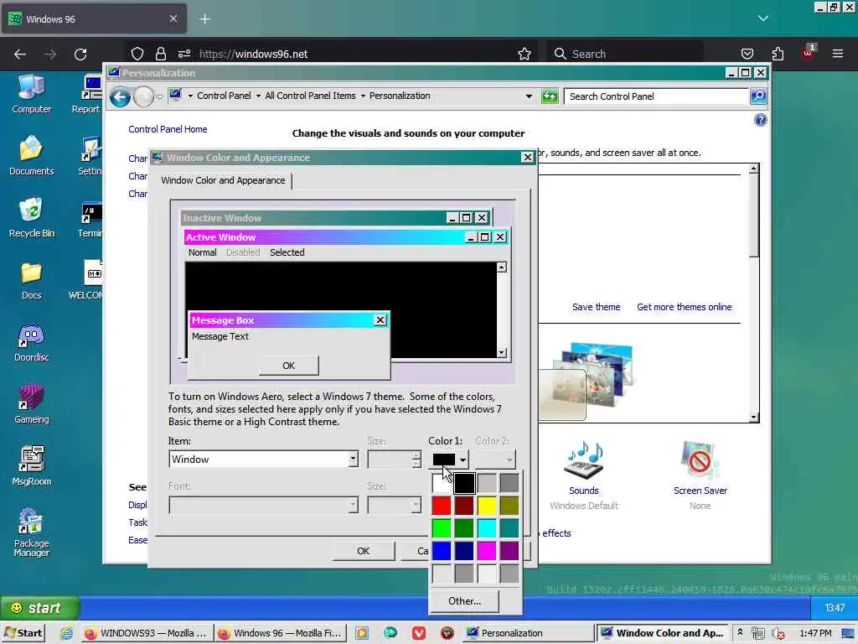Open the Docs folder icon
Viewport: 858px width, 644px height.
point(31,280)
